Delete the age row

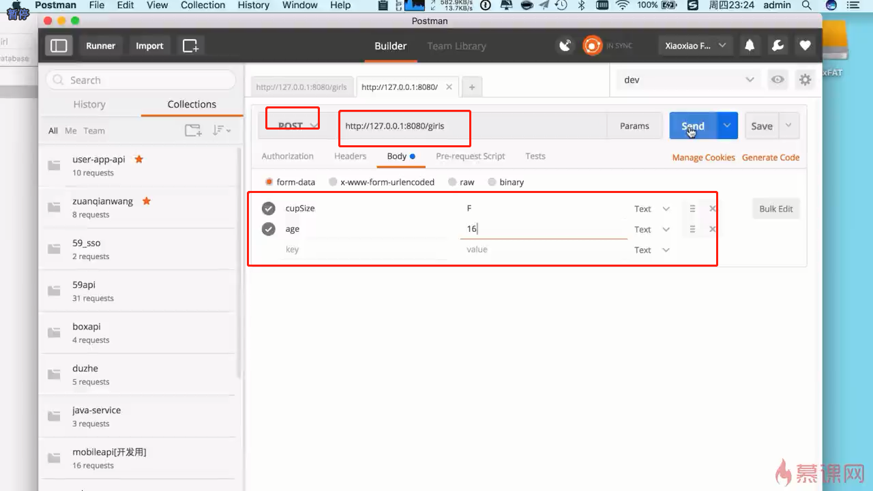click(712, 229)
